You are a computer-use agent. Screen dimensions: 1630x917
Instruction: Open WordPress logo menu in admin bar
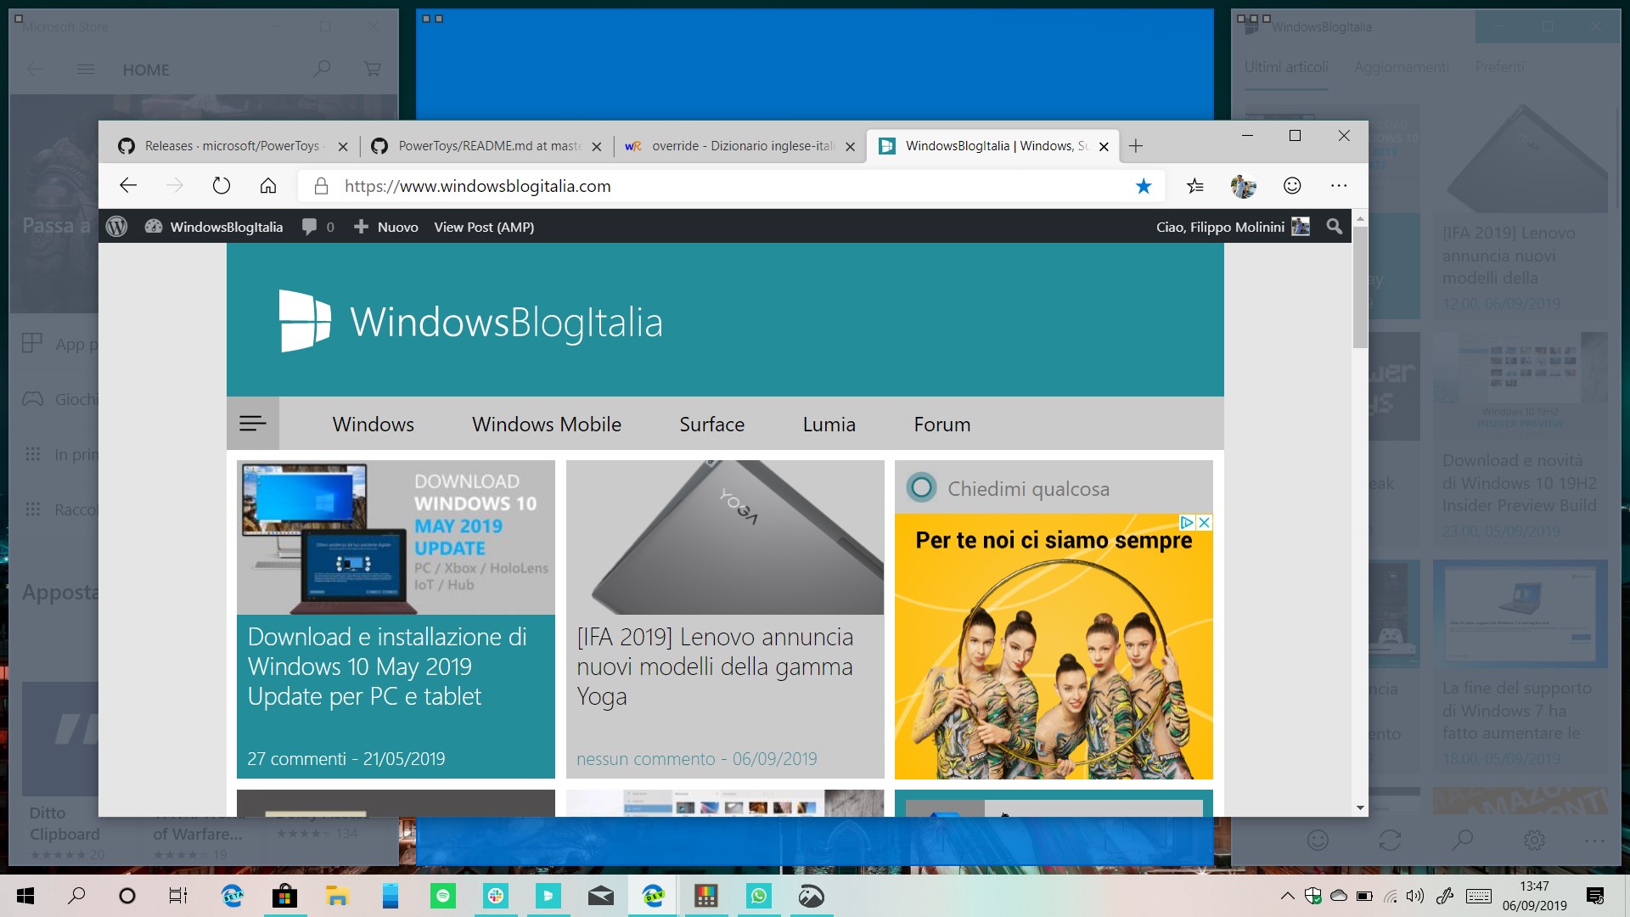point(117,227)
